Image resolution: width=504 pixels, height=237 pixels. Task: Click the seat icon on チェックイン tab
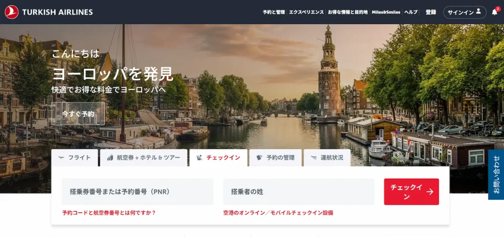199,158
